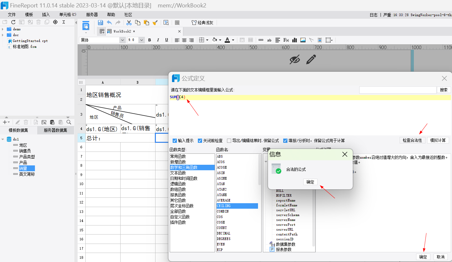Align cell text right
The image size is (452, 262).
tap(191, 40)
